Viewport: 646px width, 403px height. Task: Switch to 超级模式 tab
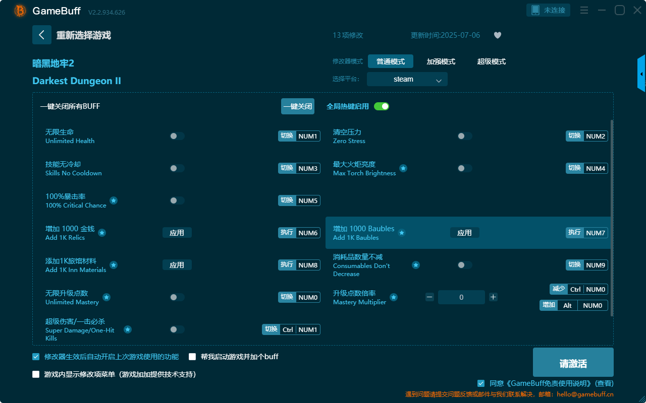coord(492,61)
